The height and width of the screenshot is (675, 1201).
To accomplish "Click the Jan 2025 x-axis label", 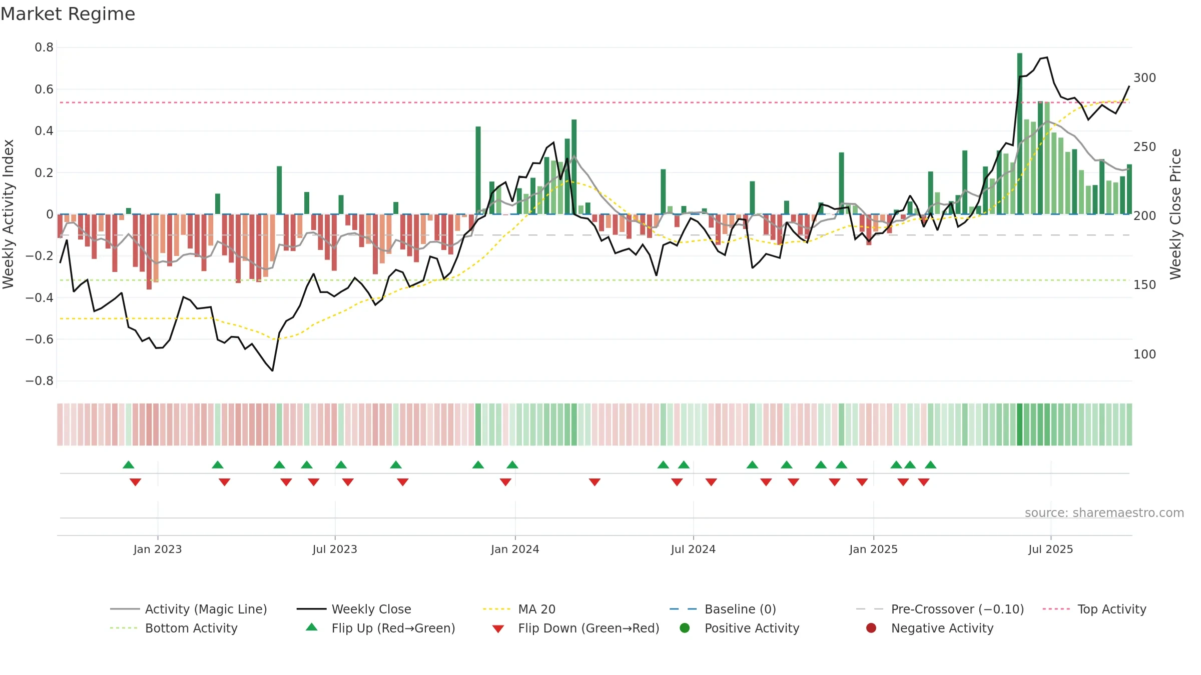I will click(x=873, y=549).
